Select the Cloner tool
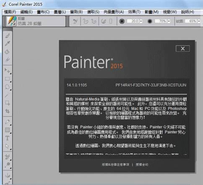This screenshot has width=203, height=185. pyautogui.click(x=7, y=157)
